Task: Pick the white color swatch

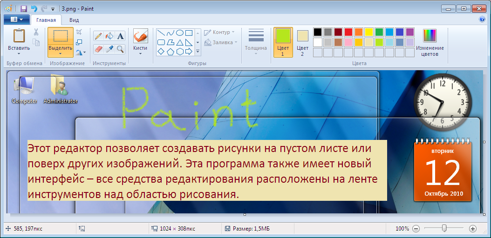Action: click(318, 42)
